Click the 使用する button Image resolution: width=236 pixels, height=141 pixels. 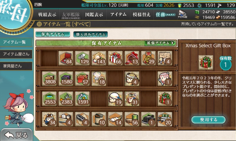(x=209, y=120)
